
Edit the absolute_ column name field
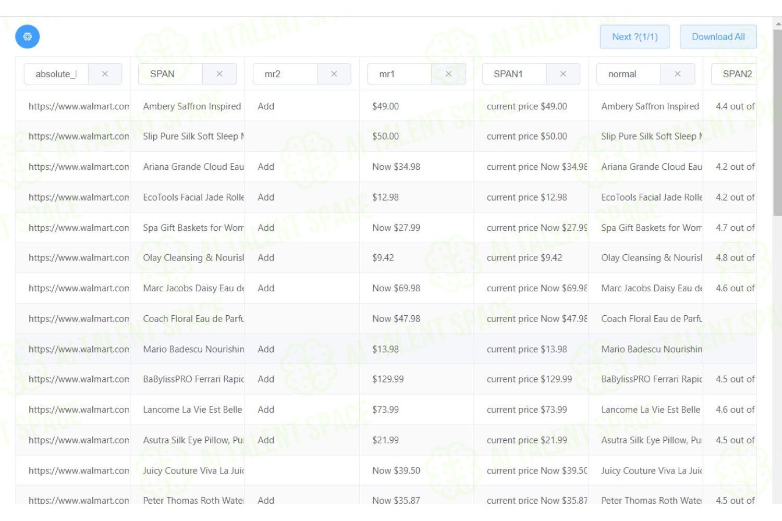(56, 74)
